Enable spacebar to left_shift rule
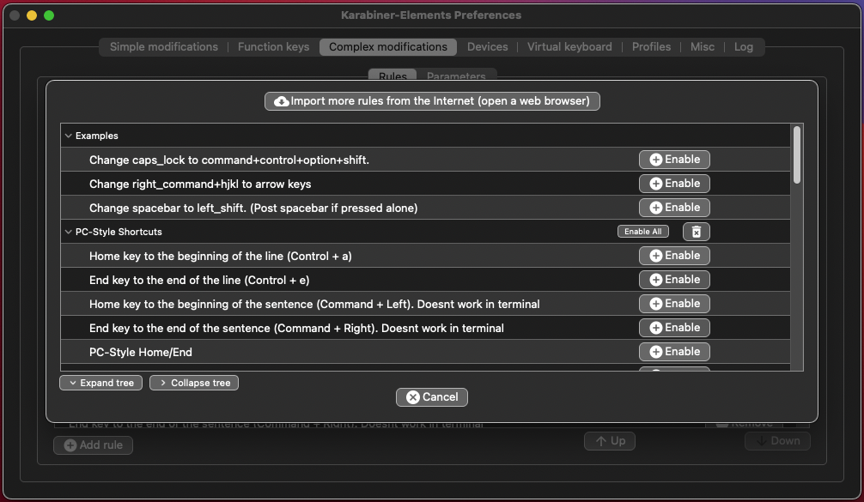This screenshot has width=864, height=502. [x=674, y=208]
